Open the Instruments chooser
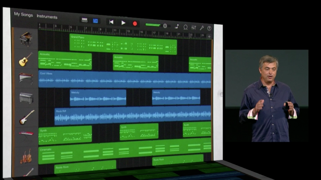The width and height of the screenshot is (321, 180). coord(47,16)
